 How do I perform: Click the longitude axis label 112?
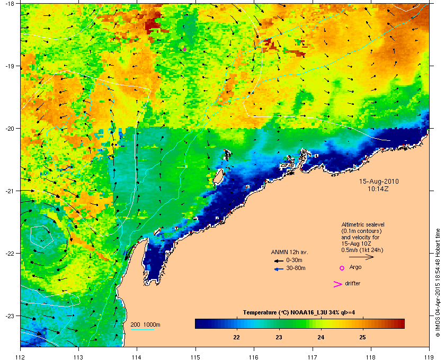coord(21,357)
